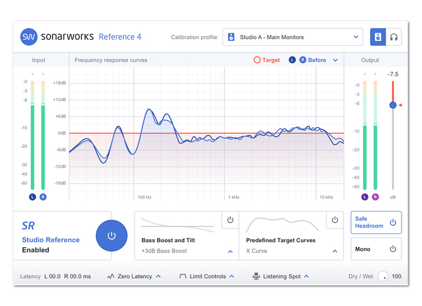Click the output R channel badge
422x306 pixels.
click(x=375, y=197)
